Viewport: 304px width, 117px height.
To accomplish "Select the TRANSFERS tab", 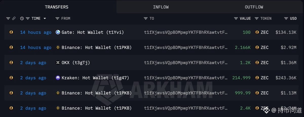I will click(56, 7).
